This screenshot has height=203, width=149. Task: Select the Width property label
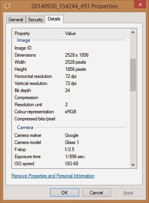[x=20, y=62]
